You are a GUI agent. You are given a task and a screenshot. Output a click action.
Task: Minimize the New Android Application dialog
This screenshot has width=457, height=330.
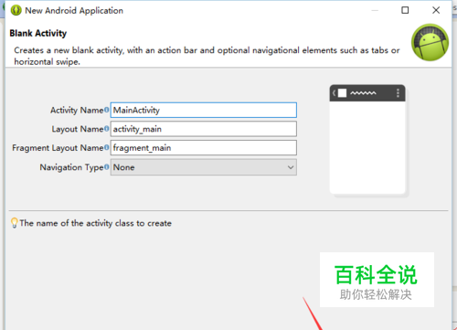click(x=375, y=10)
